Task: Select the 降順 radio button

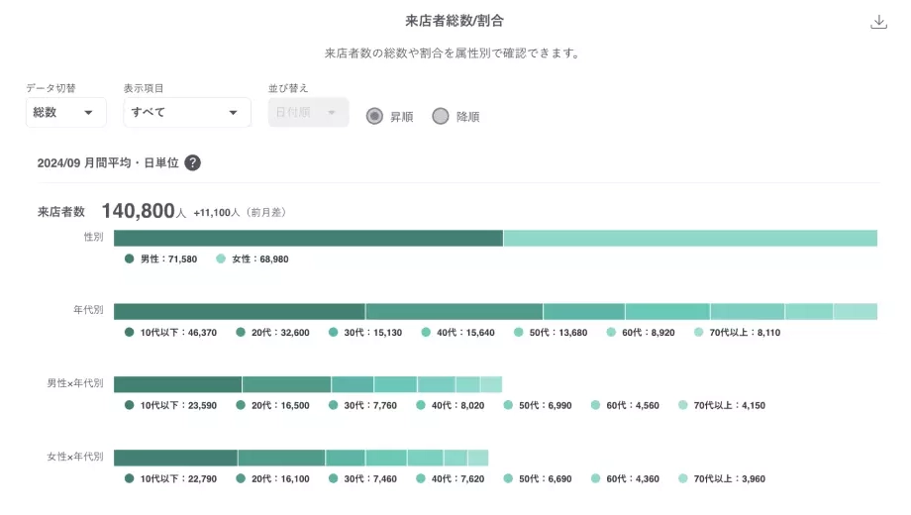Action: 441,116
